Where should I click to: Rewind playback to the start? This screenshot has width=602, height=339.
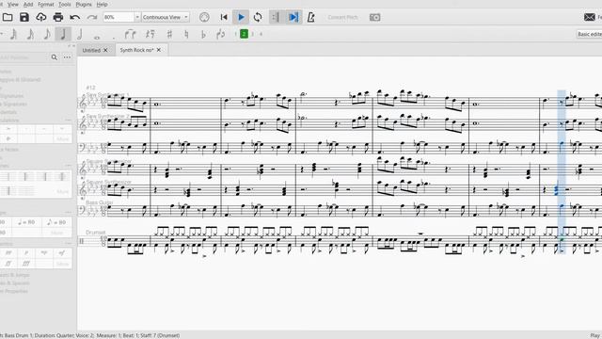click(x=224, y=17)
